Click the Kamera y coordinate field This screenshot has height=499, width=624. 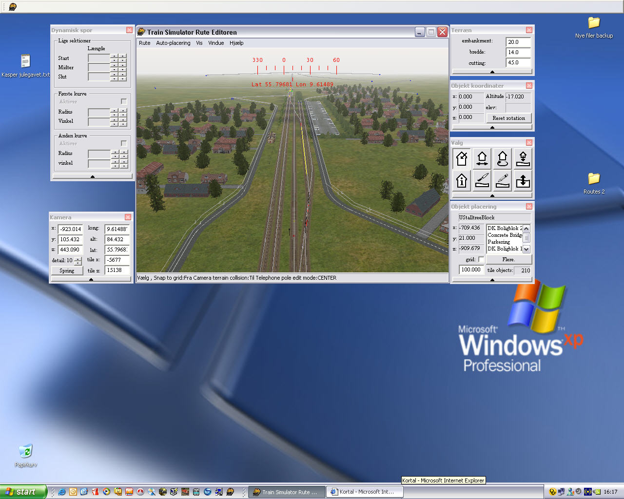click(x=70, y=239)
